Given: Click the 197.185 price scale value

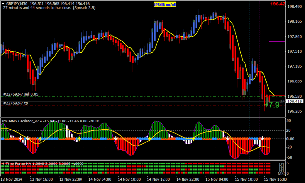Looking at the screenshot, I should click(x=294, y=66).
